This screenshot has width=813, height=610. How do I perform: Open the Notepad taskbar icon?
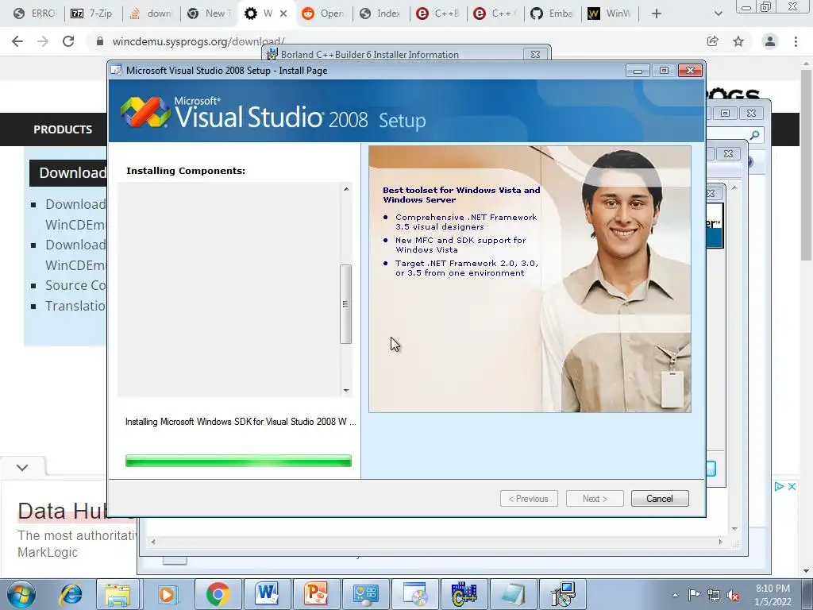(513, 594)
